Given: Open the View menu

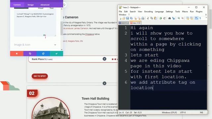Looking at the screenshot, I should click(140, 12).
